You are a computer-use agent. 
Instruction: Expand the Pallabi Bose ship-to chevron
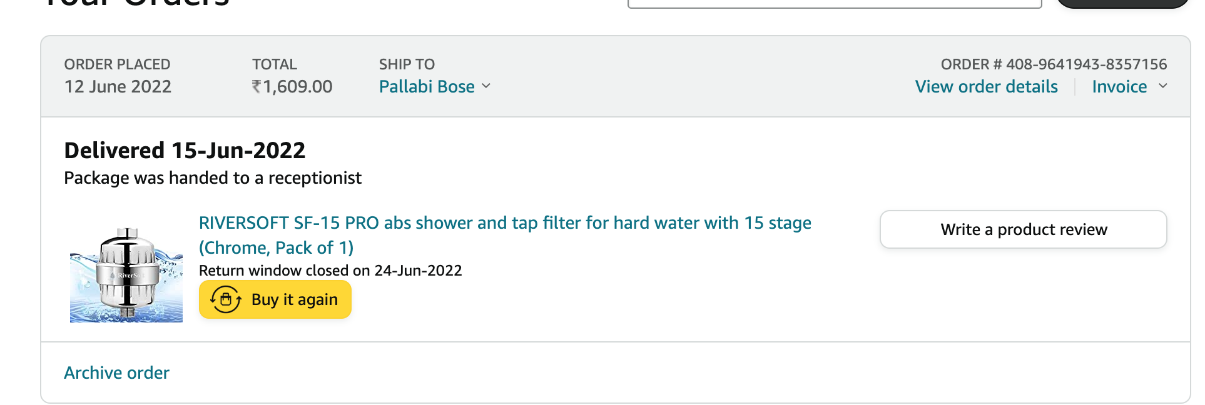point(486,86)
